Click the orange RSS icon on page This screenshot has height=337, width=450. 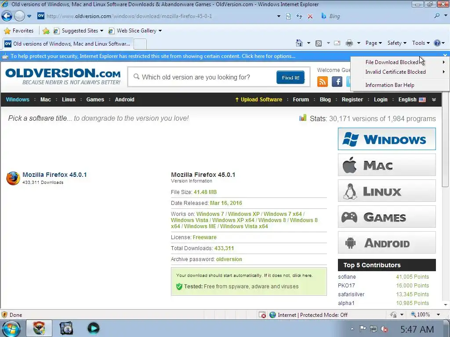(x=323, y=82)
